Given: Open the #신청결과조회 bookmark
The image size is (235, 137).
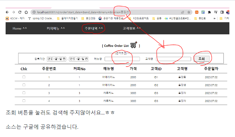Looking at the screenshot, I should pyautogui.click(x=178, y=18).
